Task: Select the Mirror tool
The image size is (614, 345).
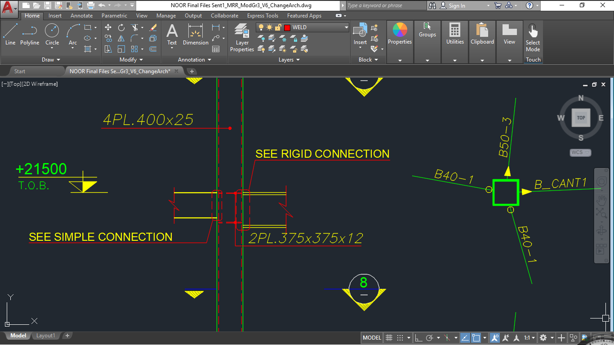Action: coord(121,38)
